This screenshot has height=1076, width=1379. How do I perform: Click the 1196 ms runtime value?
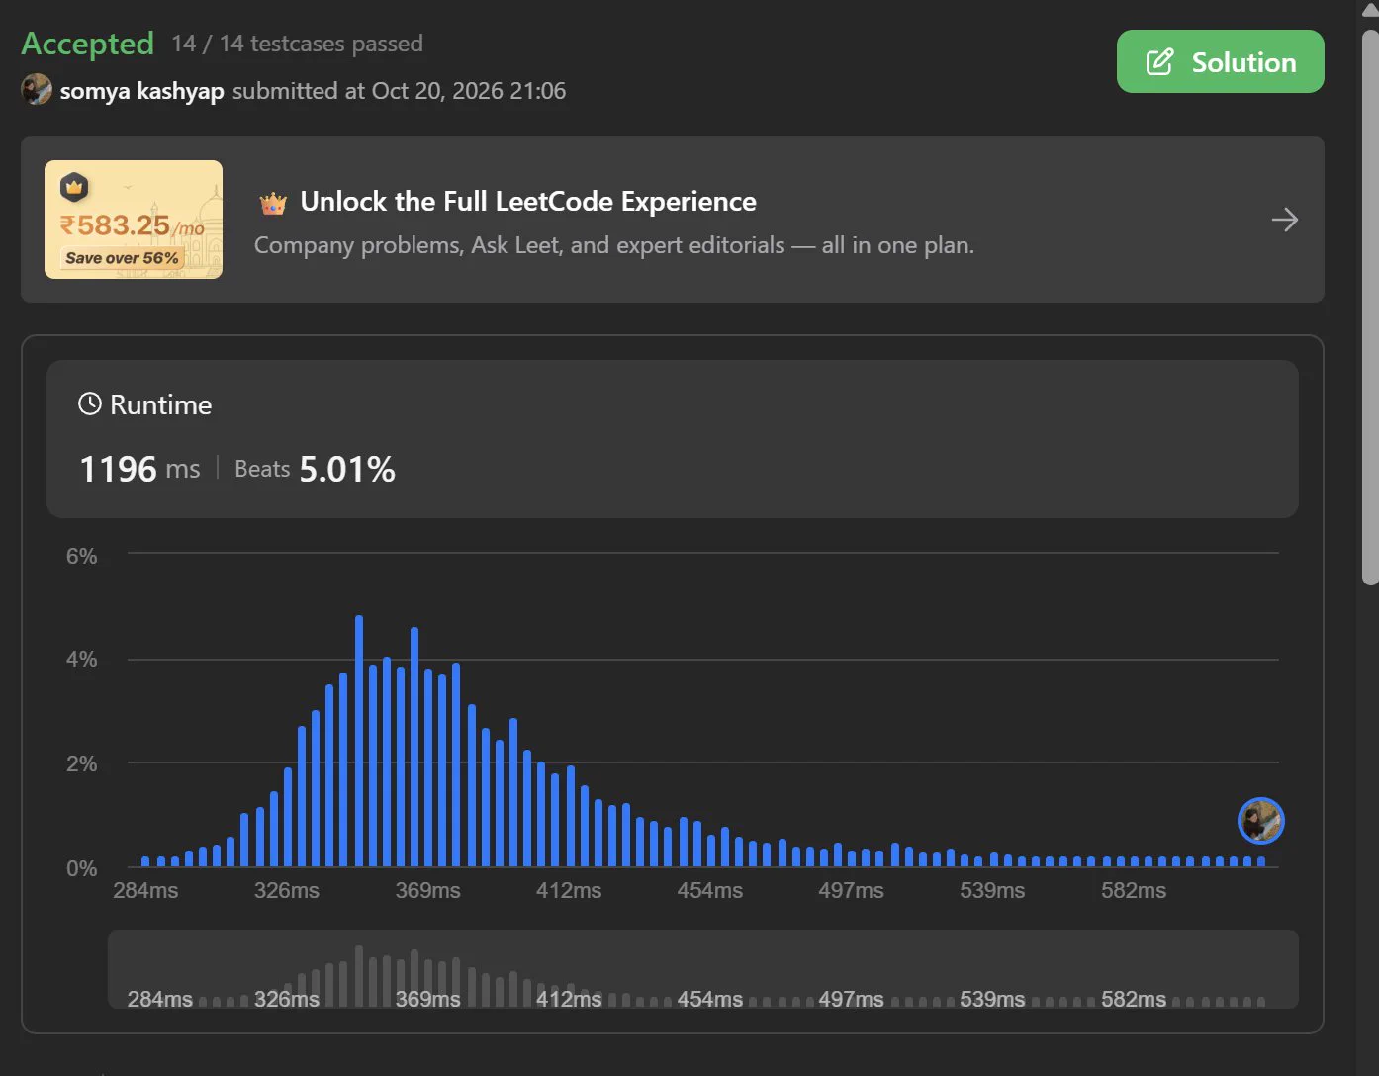139,469
